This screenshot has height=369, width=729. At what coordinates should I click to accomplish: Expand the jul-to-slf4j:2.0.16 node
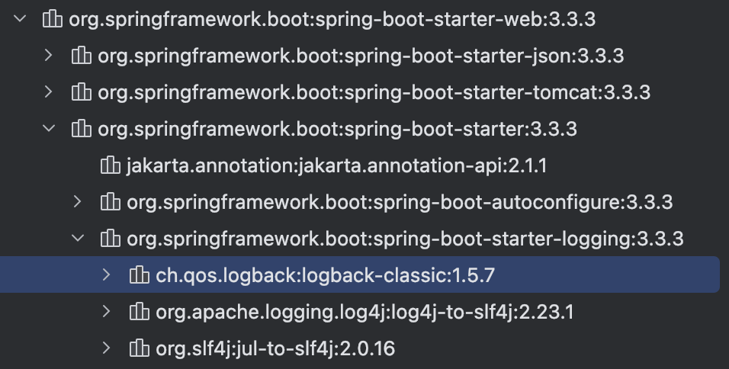pyautogui.click(x=107, y=348)
